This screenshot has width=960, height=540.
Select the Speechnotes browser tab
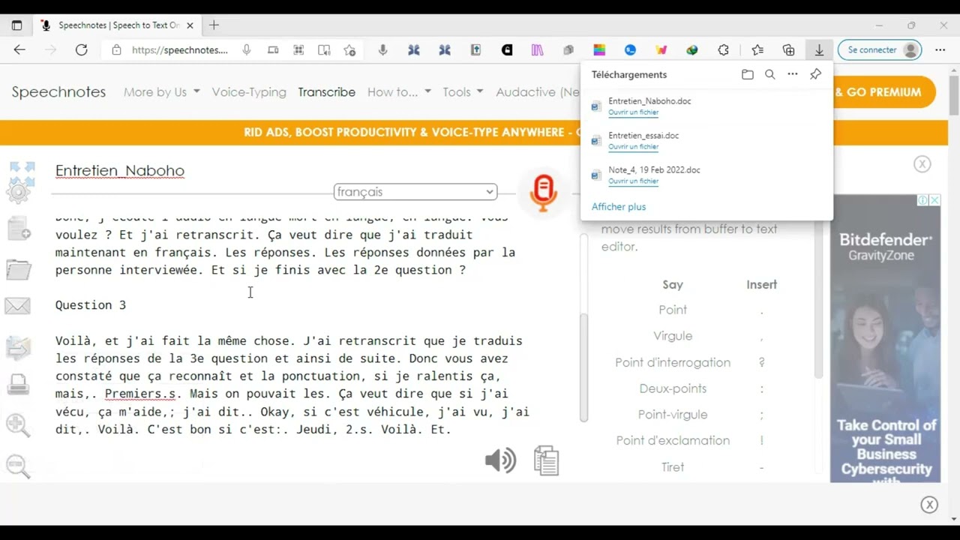point(116,25)
